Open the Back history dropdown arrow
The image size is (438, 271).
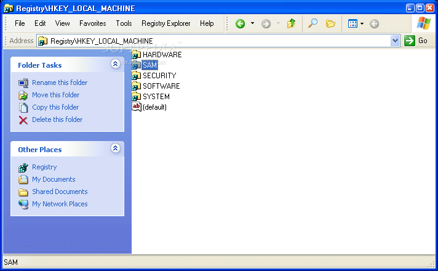point(252,23)
